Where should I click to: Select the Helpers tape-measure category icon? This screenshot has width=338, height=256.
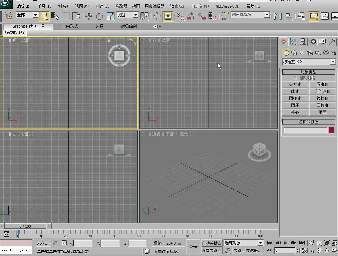[318, 53]
